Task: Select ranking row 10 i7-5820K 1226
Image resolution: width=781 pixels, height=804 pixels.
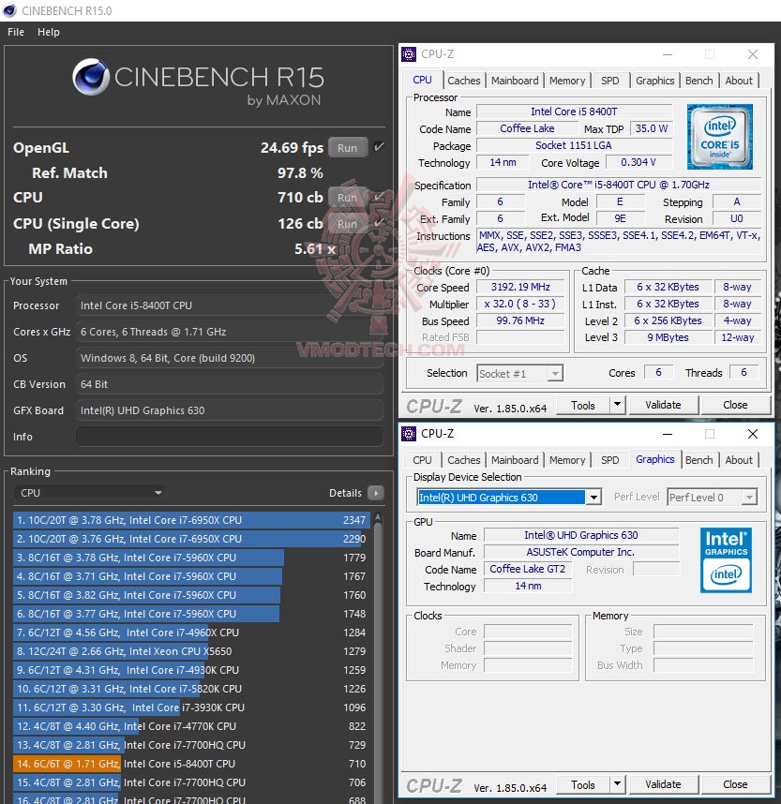Action: click(191, 689)
